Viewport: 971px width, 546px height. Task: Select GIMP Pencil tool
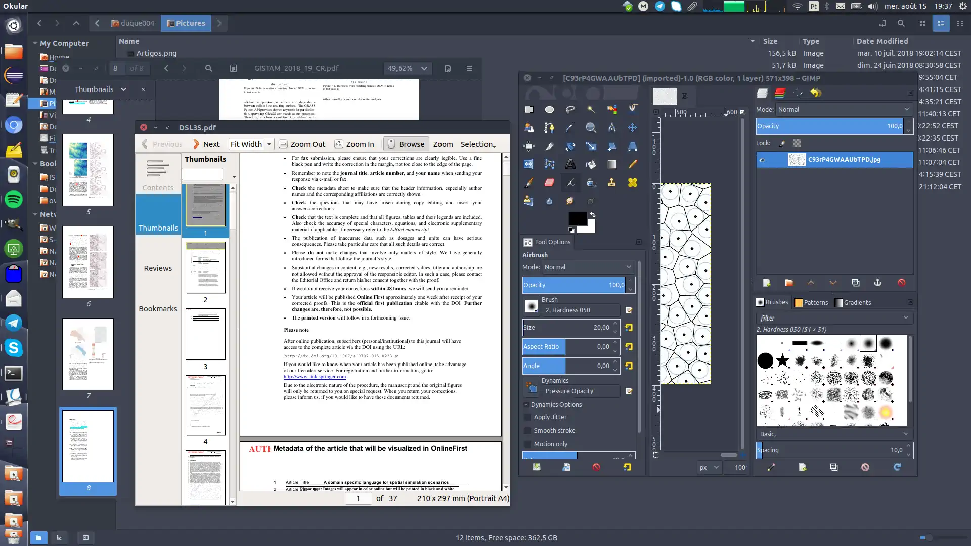[x=633, y=164]
